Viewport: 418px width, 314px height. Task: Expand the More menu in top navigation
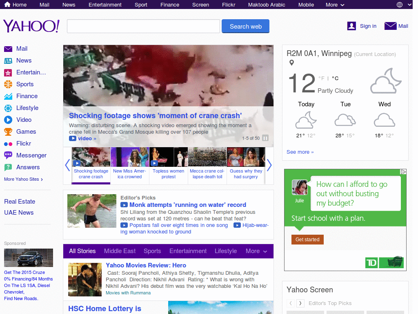(335, 5)
